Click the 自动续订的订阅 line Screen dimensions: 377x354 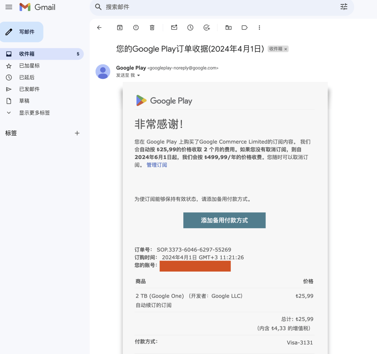coord(154,305)
